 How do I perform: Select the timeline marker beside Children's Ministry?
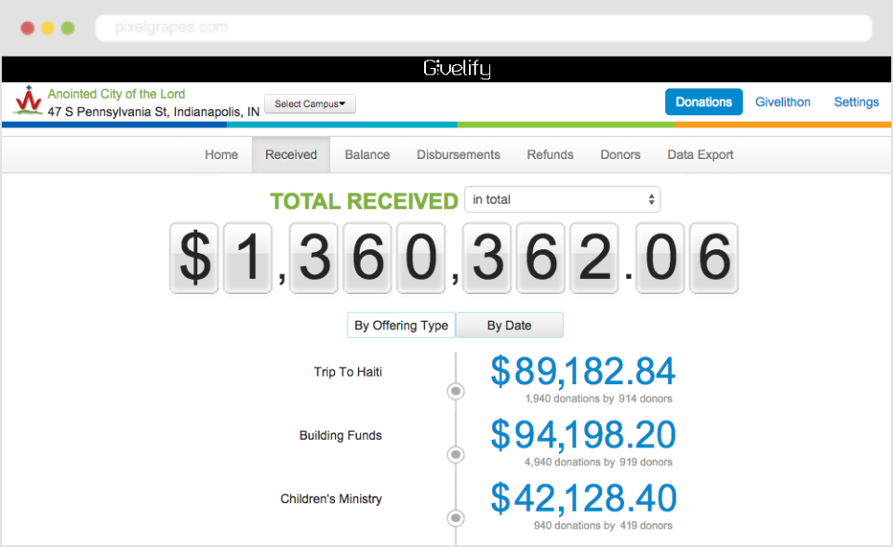[455, 518]
